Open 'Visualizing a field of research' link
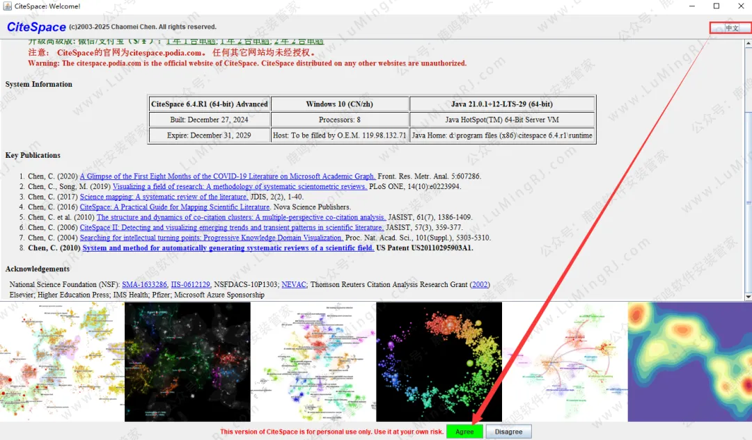Image resolution: width=752 pixels, height=440 pixels. (240, 187)
